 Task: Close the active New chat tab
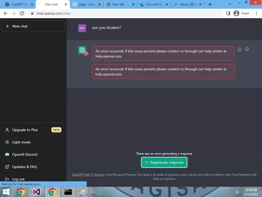pyautogui.click(x=66, y=5)
